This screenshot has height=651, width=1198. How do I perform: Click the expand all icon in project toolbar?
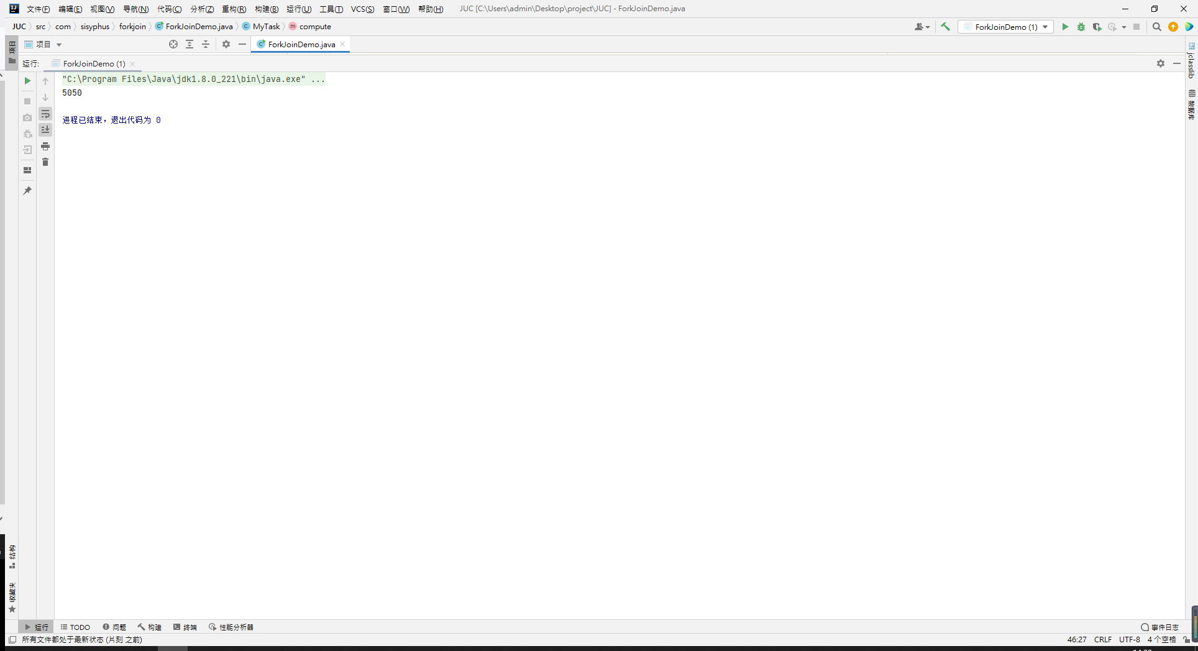pyautogui.click(x=190, y=44)
